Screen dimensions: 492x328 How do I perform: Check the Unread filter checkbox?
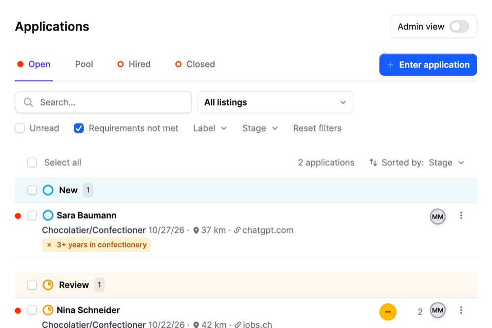point(20,128)
